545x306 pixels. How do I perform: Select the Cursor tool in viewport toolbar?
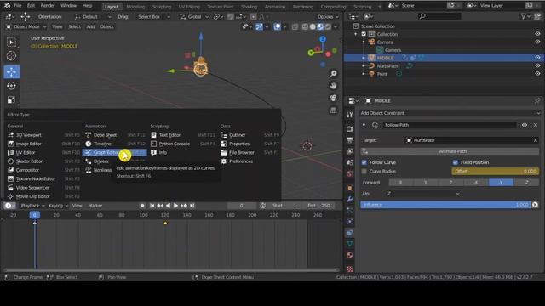tap(11, 56)
